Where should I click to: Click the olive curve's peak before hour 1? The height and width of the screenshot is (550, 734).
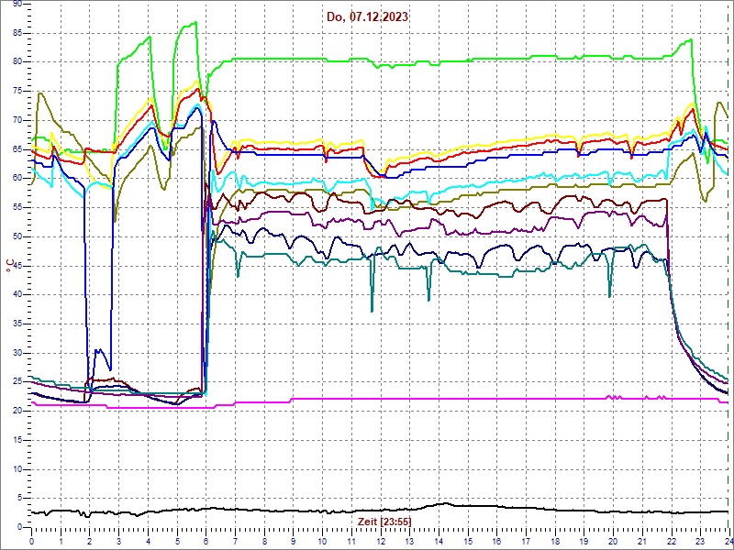[x=40, y=93]
